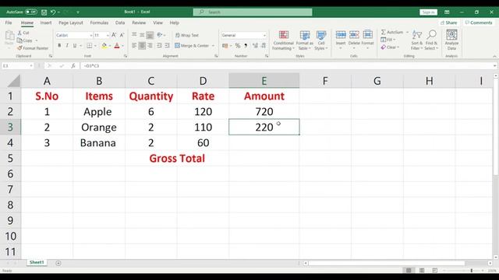
Task: Open the General number format dropdown
Action: [264, 35]
